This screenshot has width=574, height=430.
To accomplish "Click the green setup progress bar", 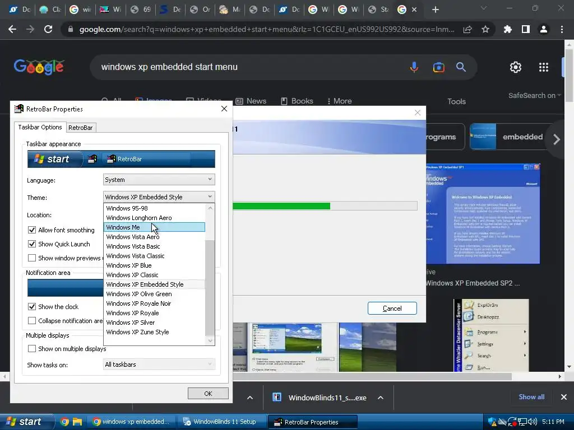I will pyautogui.click(x=281, y=206).
